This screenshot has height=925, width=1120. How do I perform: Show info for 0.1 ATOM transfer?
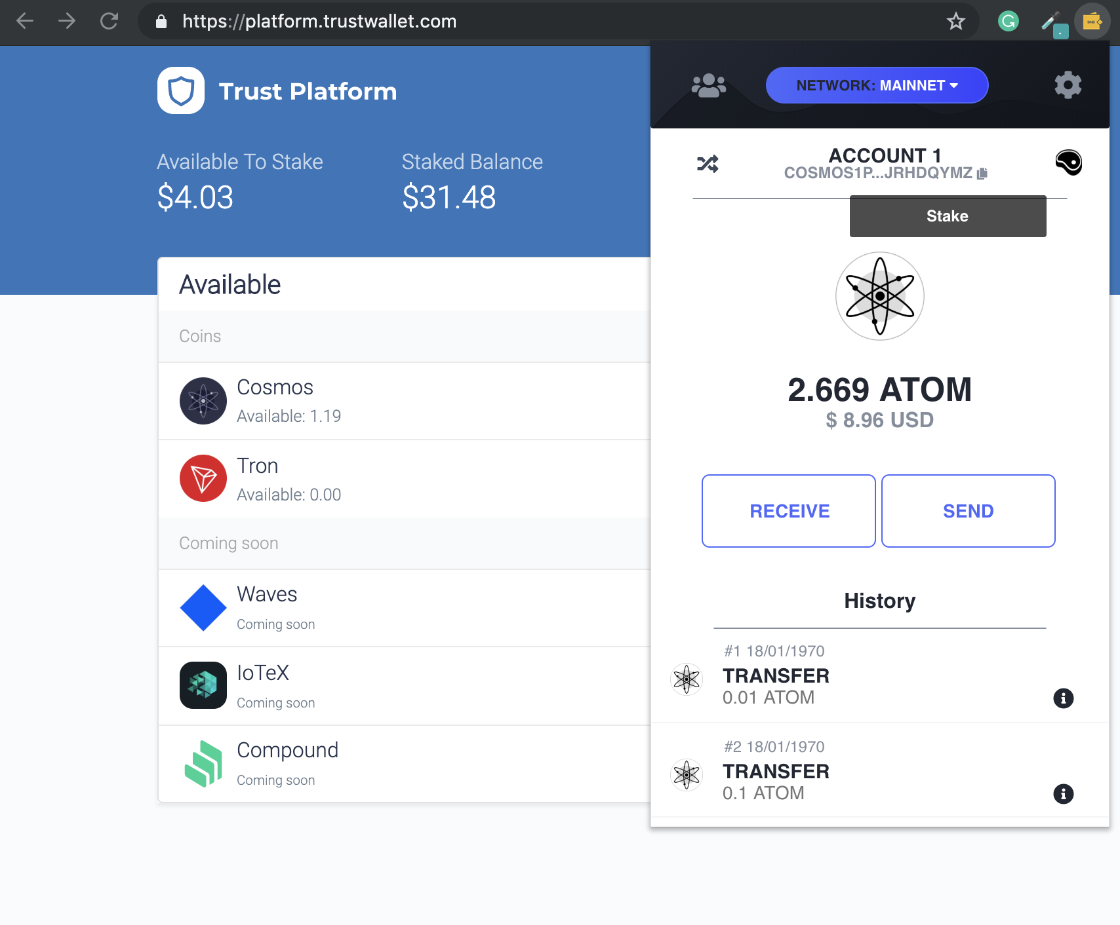(x=1063, y=794)
